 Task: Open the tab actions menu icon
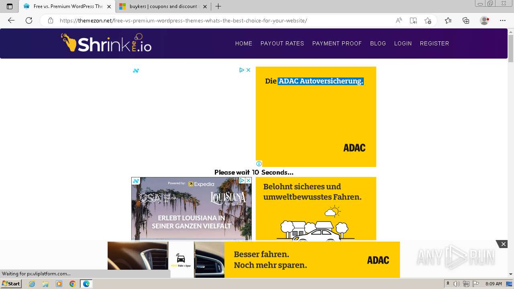(x=10, y=6)
